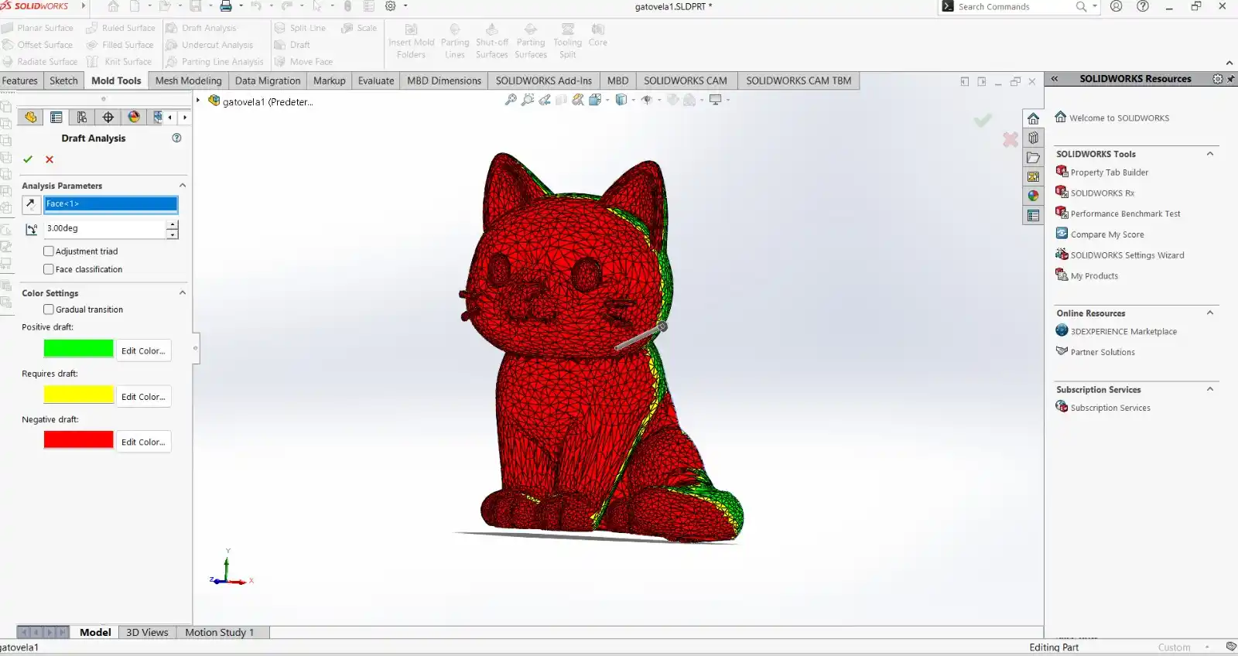Enable the Adjustment triad checkbox

[49, 251]
